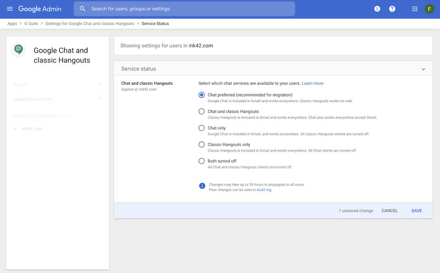
Task: Click the Google Chat product icon
Action: 18,49
